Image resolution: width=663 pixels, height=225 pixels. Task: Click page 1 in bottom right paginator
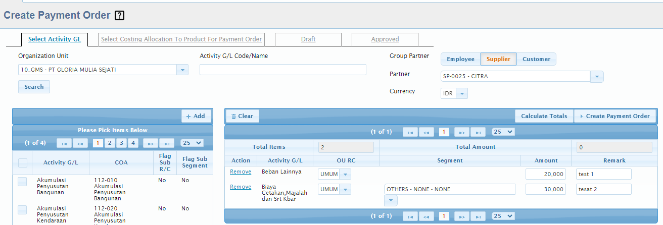(444, 216)
